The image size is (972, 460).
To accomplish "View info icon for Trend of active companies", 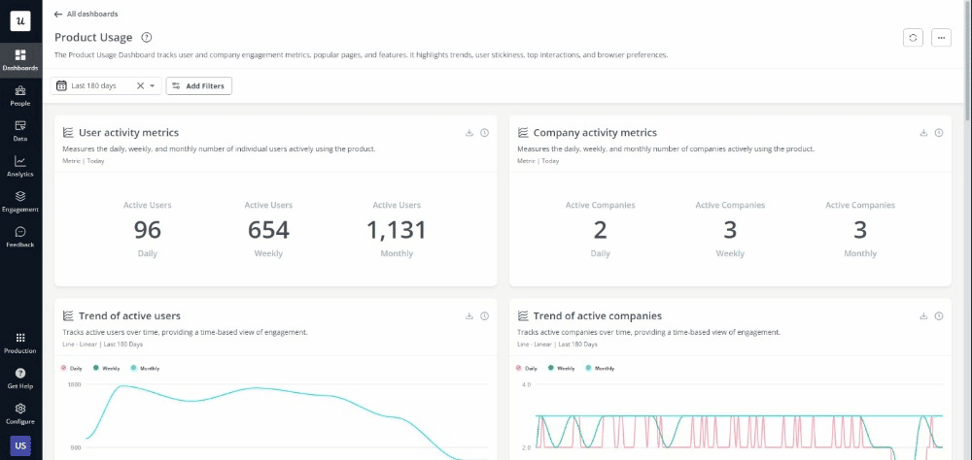I will 939,316.
